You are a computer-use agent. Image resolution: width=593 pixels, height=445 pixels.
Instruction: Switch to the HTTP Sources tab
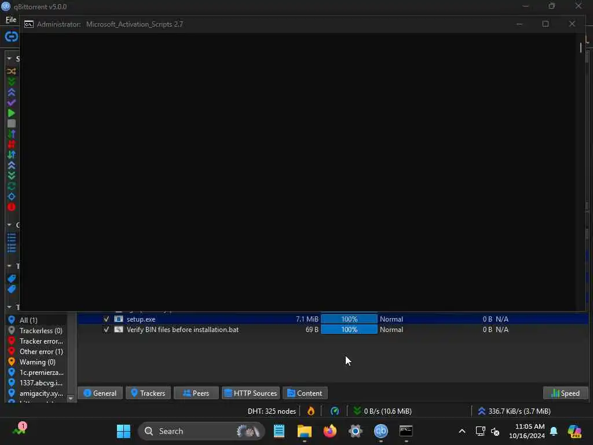click(251, 393)
